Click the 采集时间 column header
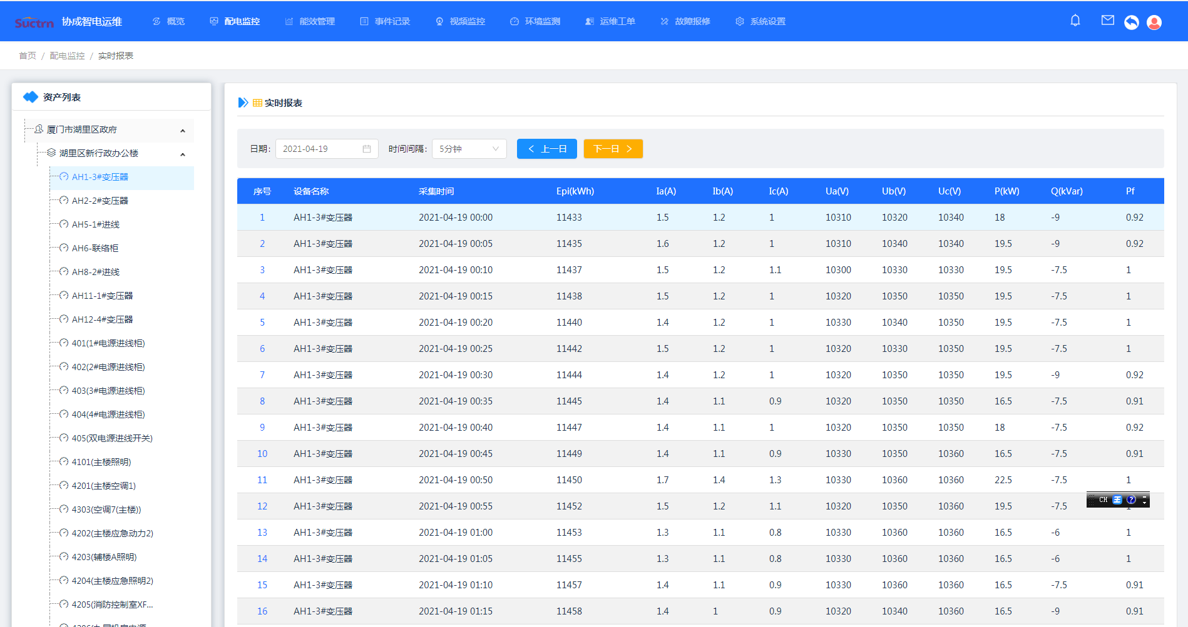The width and height of the screenshot is (1188, 627). click(436, 191)
